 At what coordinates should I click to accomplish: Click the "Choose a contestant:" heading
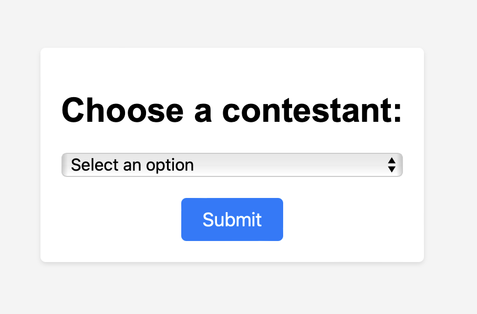[x=232, y=110]
